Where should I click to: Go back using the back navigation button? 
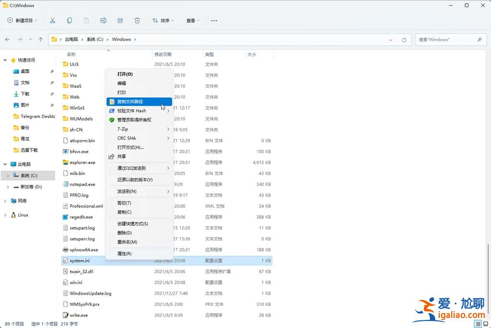pyautogui.click(x=8, y=39)
